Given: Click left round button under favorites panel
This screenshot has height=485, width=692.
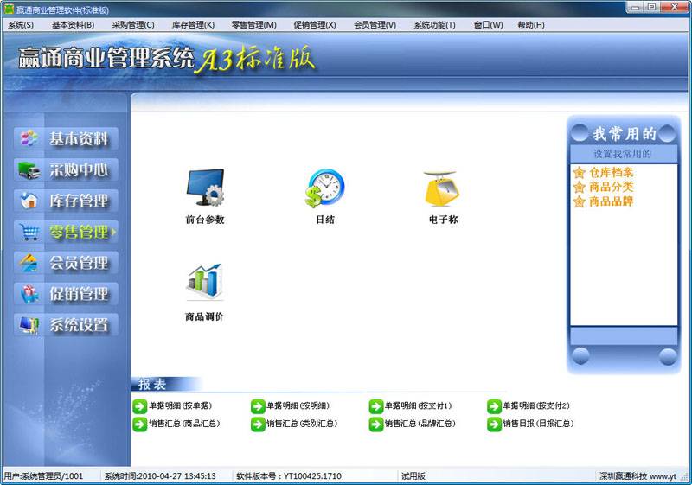Looking at the screenshot, I should pyautogui.click(x=580, y=356).
